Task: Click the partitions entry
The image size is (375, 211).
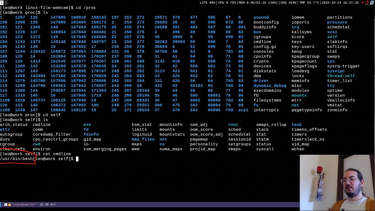Action: point(340,17)
